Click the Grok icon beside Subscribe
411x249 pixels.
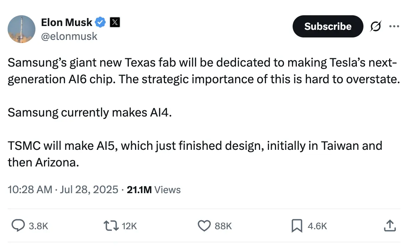click(x=376, y=26)
